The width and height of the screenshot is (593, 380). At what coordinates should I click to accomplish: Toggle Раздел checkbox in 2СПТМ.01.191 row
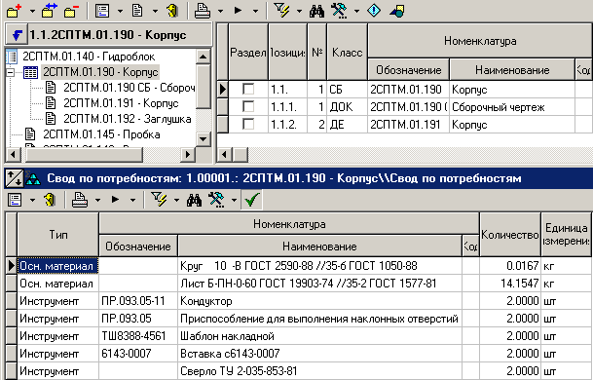248,124
